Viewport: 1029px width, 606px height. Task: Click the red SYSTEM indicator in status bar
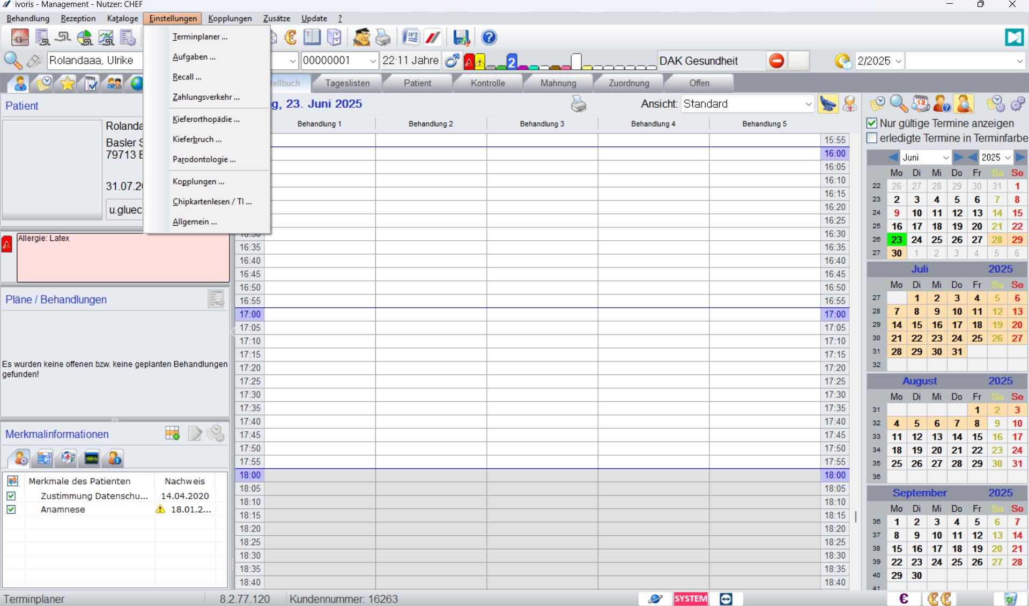pos(691,599)
